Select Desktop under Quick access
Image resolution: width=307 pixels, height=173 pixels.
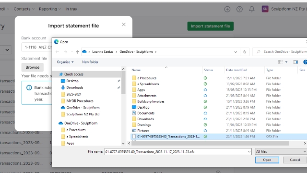(x=72, y=81)
